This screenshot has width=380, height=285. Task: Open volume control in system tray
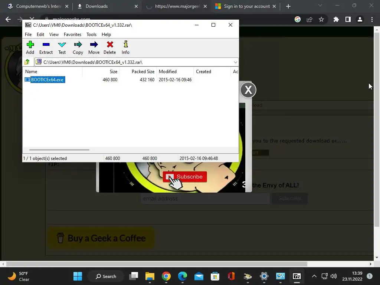coord(334,276)
